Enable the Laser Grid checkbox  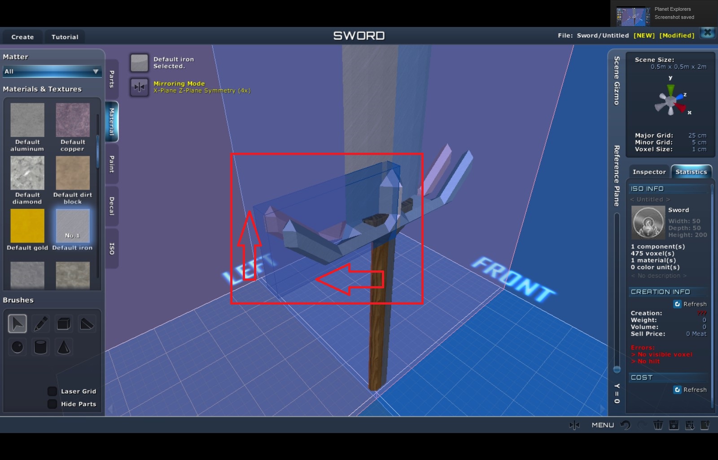coord(53,391)
